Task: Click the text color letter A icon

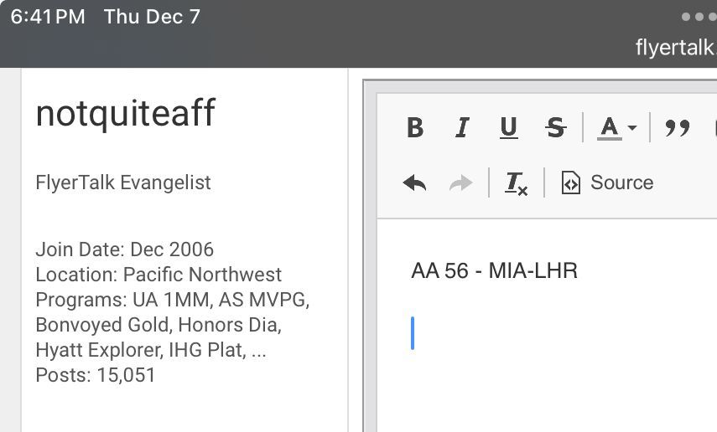Action: 609,127
